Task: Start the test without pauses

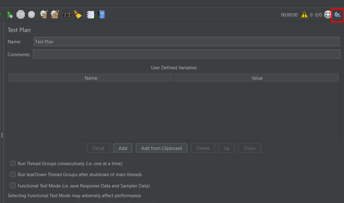Action: pos(9,14)
